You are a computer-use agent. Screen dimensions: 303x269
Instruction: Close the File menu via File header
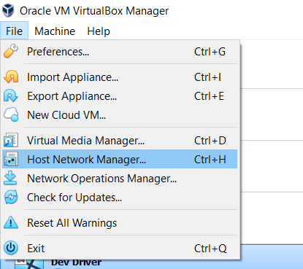tap(15, 31)
